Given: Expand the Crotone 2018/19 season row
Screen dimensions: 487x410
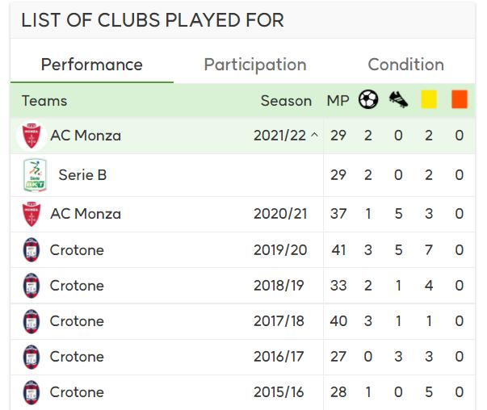Looking at the screenshot, I should pos(242,286).
